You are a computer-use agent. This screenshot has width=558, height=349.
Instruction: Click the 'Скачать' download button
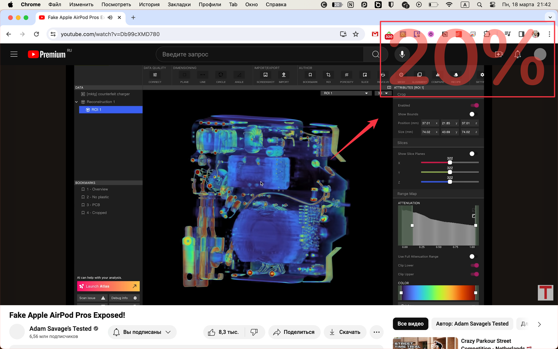(345, 332)
